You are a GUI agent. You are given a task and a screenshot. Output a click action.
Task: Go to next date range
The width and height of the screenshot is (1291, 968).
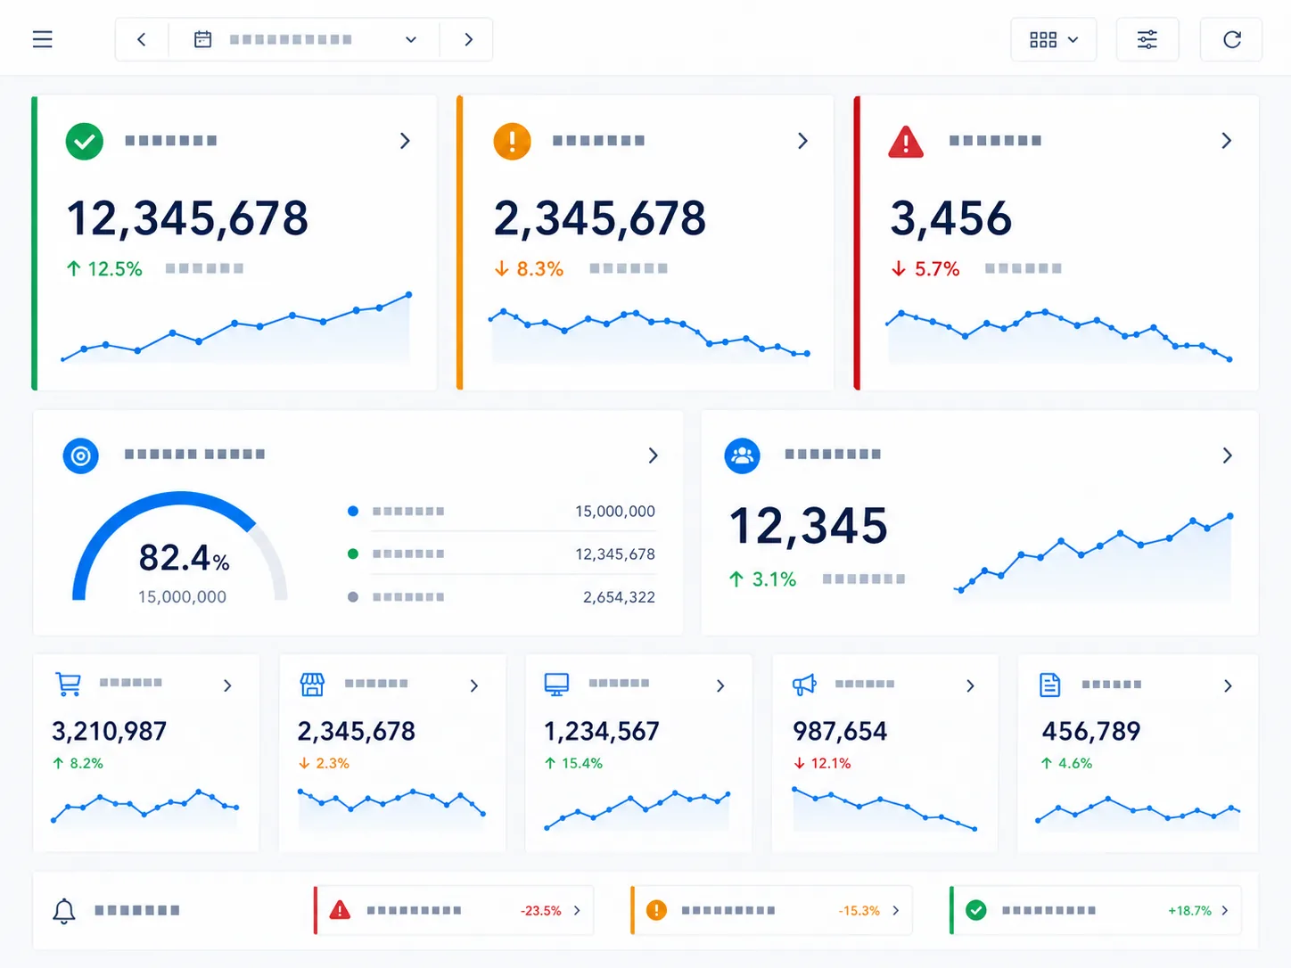468,39
